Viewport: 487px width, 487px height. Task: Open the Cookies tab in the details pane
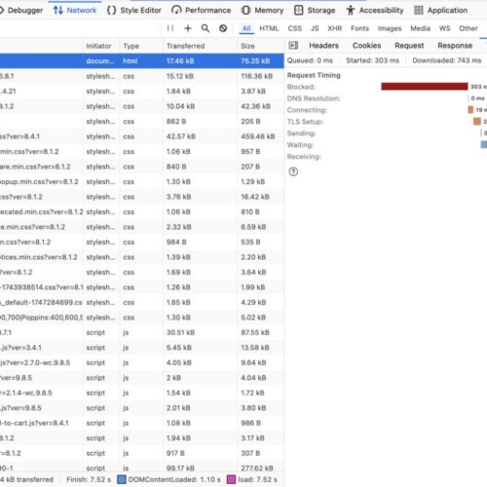click(366, 46)
